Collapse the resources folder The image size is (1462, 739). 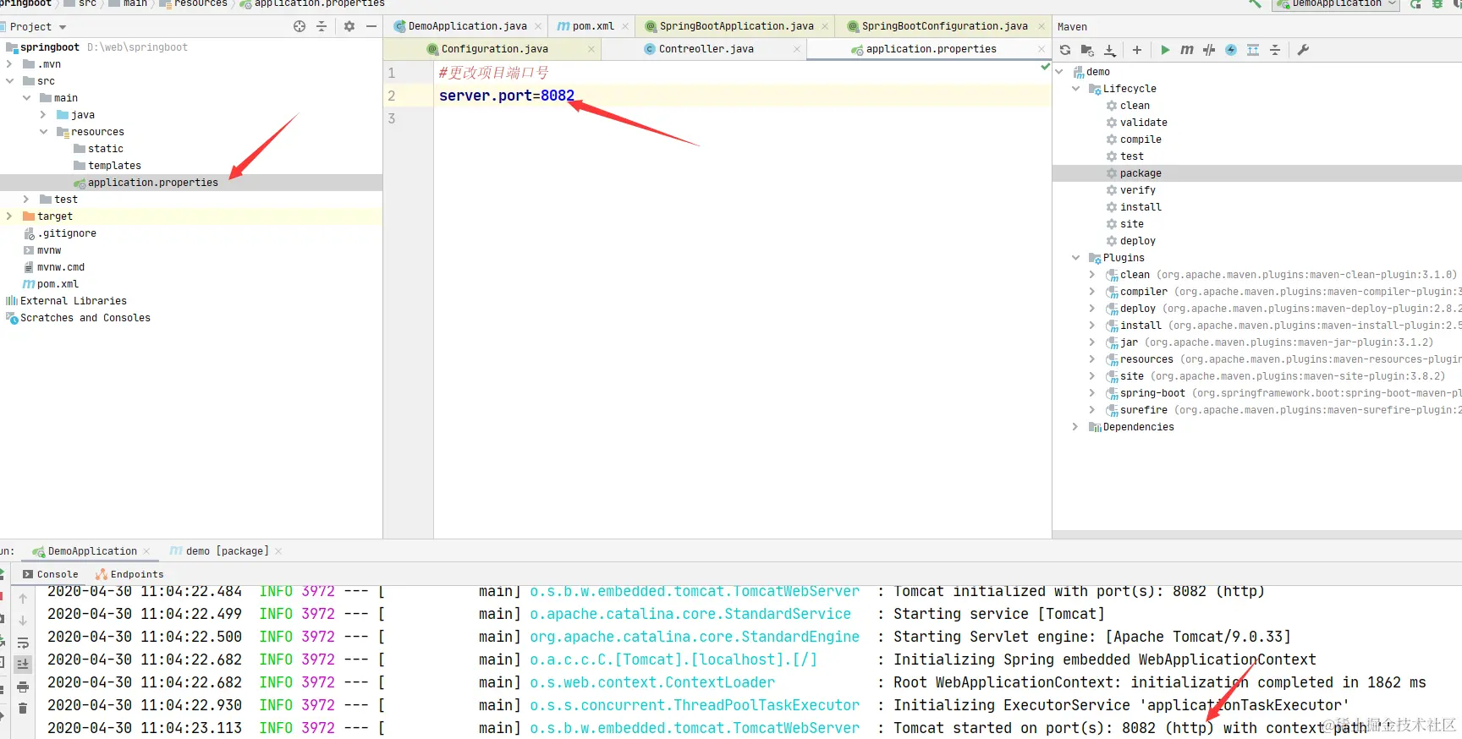pos(43,132)
